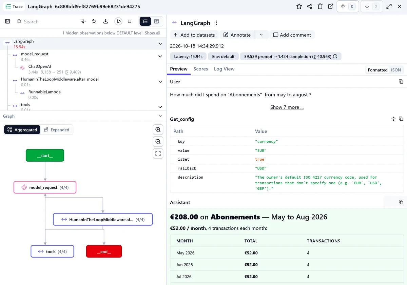Star this trace as a favorite
Screen dimensions: 407x285
pos(299,6)
